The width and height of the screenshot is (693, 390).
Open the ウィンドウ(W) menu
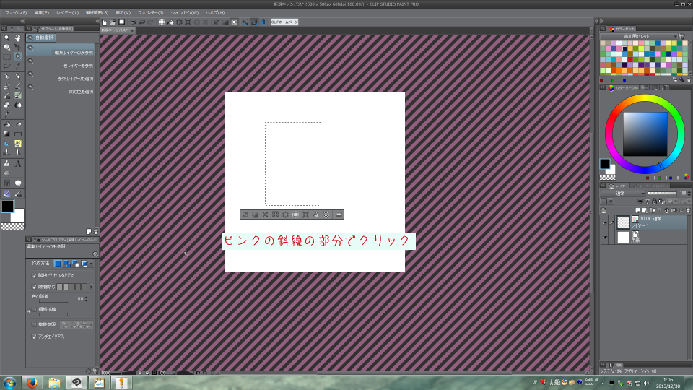(184, 13)
